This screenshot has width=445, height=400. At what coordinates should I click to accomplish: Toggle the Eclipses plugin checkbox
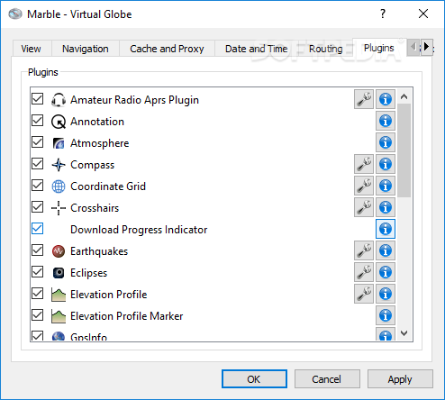pos(38,272)
